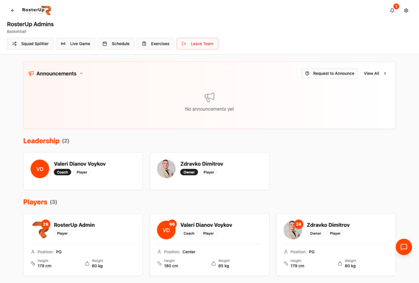Click the Coach badge on Valeri's player card

coord(189,233)
